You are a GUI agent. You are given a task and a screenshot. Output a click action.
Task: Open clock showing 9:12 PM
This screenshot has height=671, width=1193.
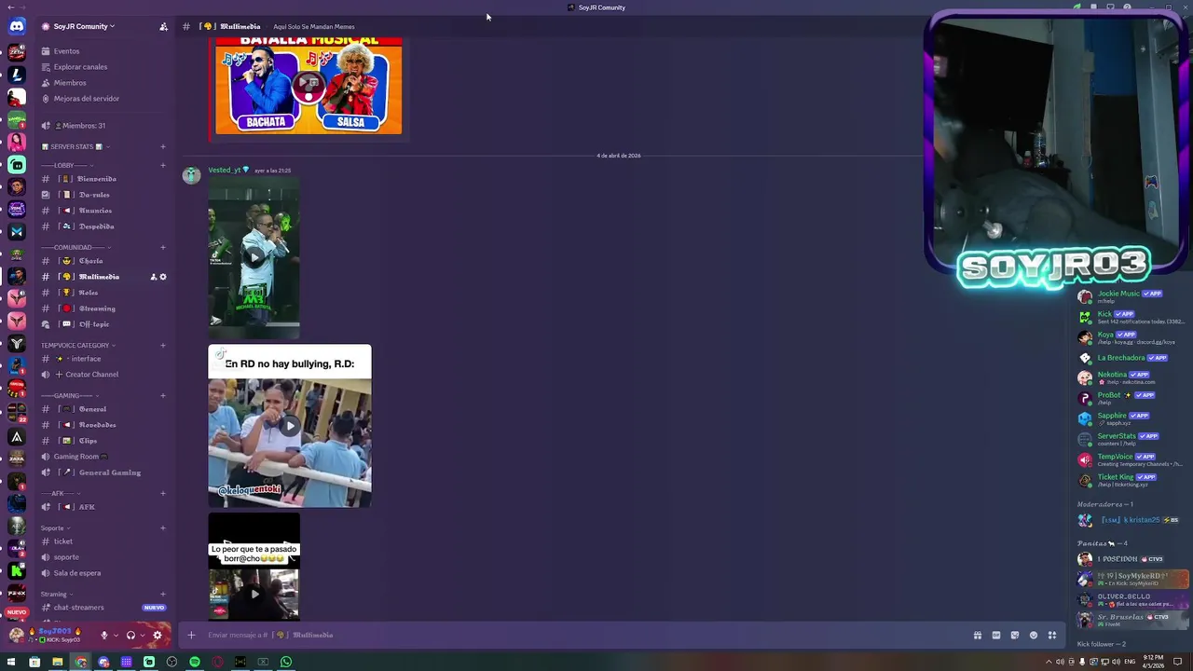tap(1153, 662)
